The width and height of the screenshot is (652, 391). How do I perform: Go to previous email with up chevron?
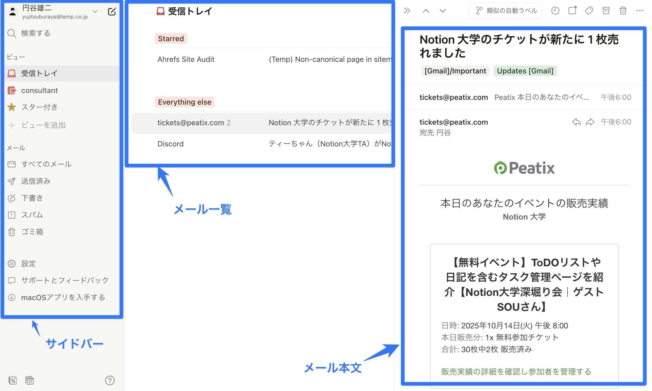(426, 11)
